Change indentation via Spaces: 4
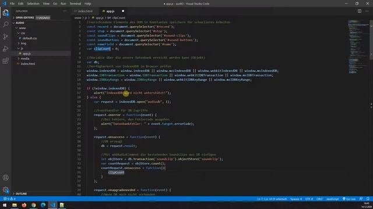This screenshot has height=209, width=373. coord(296,199)
